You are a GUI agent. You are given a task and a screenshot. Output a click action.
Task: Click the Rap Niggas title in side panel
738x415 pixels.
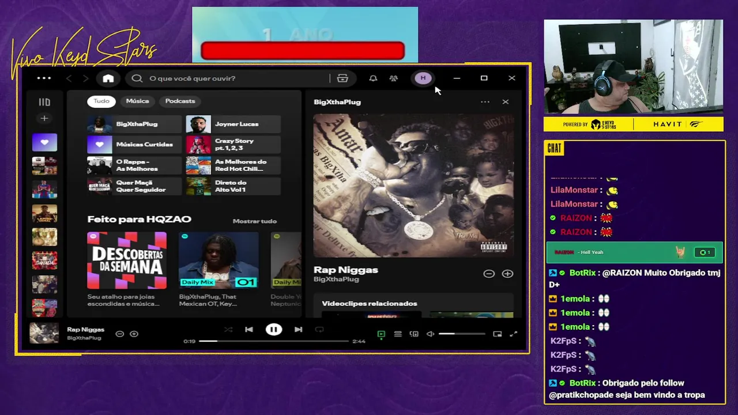[346, 270]
